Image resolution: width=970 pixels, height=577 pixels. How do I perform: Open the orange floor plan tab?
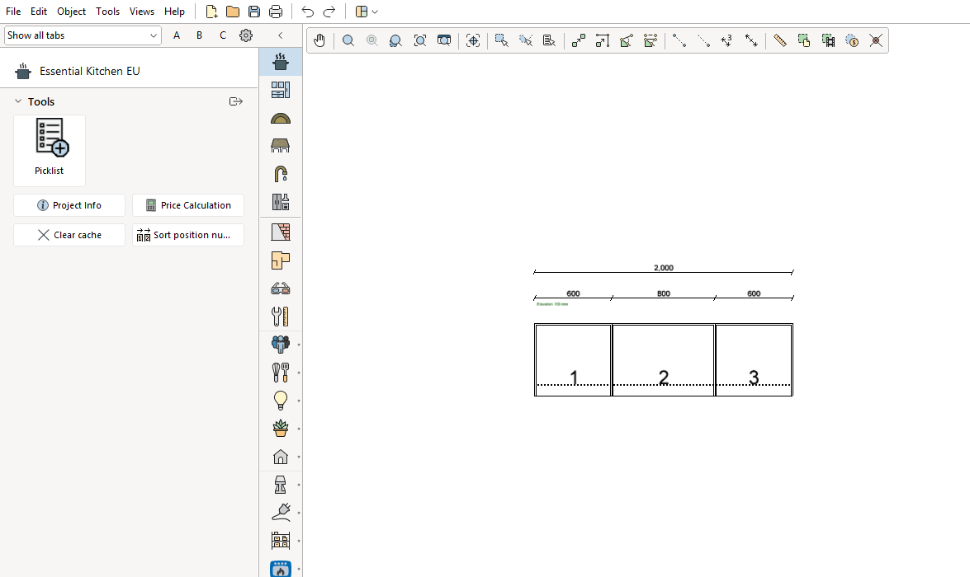click(280, 260)
